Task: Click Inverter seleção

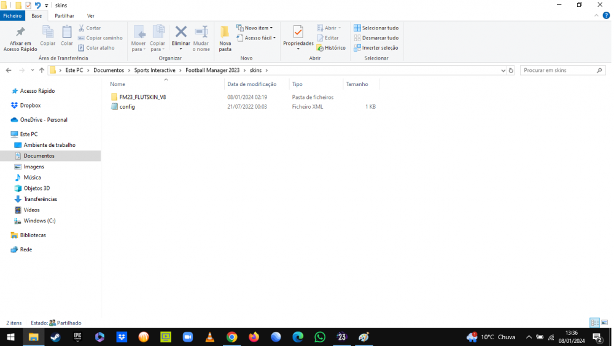Action: (376, 48)
